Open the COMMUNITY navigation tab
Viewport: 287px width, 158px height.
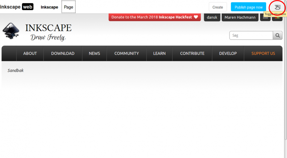(x=127, y=54)
